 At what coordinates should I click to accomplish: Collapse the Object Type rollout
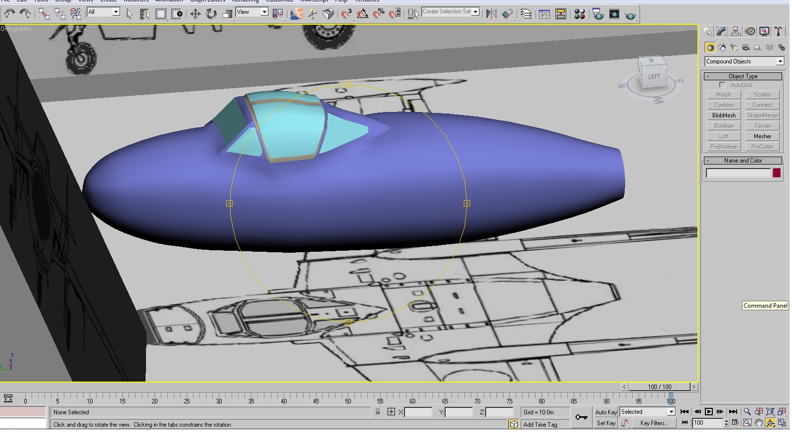tap(742, 76)
